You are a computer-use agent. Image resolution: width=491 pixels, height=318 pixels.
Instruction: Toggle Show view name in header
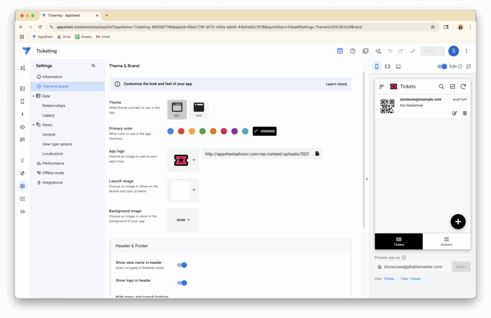pos(182,265)
